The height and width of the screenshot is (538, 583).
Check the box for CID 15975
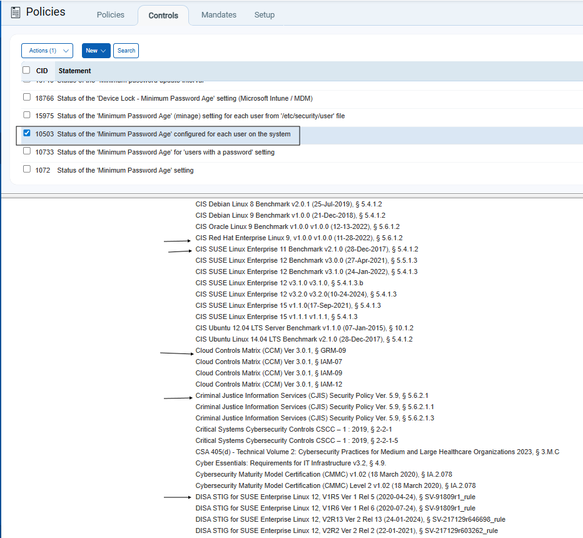[27, 115]
